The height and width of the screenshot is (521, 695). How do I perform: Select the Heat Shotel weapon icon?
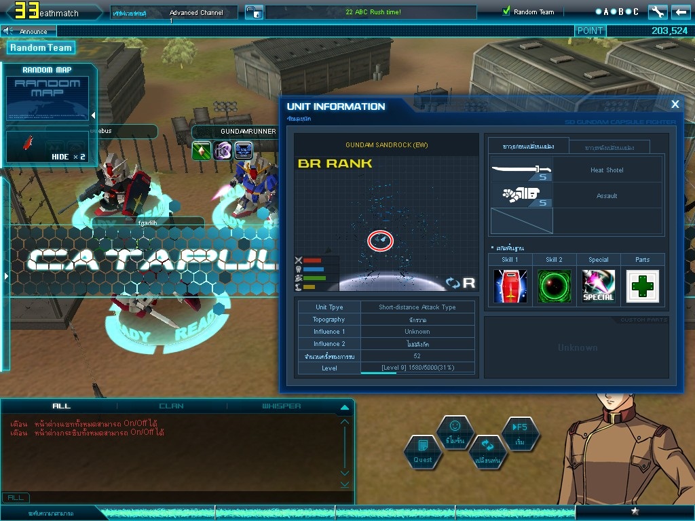pos(522,170)
